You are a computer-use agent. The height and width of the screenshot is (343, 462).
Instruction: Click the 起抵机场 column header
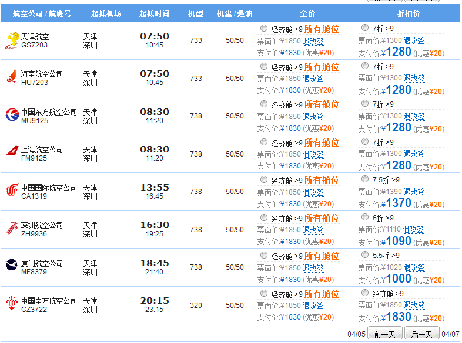pos(106,13)
